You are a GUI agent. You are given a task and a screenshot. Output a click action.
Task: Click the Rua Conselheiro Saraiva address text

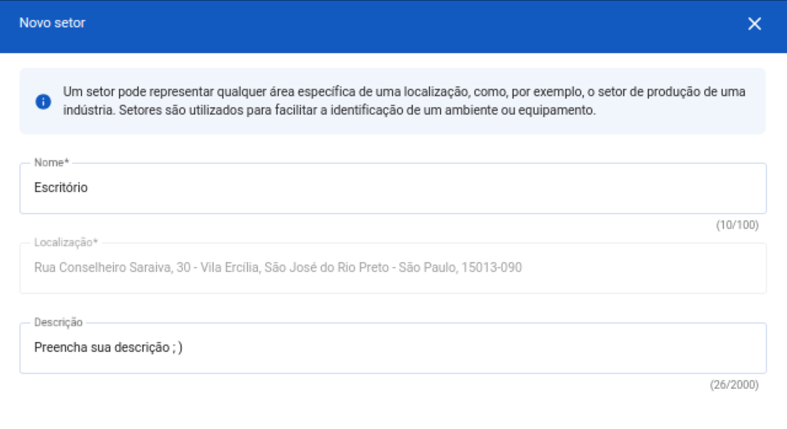point(102,268)
